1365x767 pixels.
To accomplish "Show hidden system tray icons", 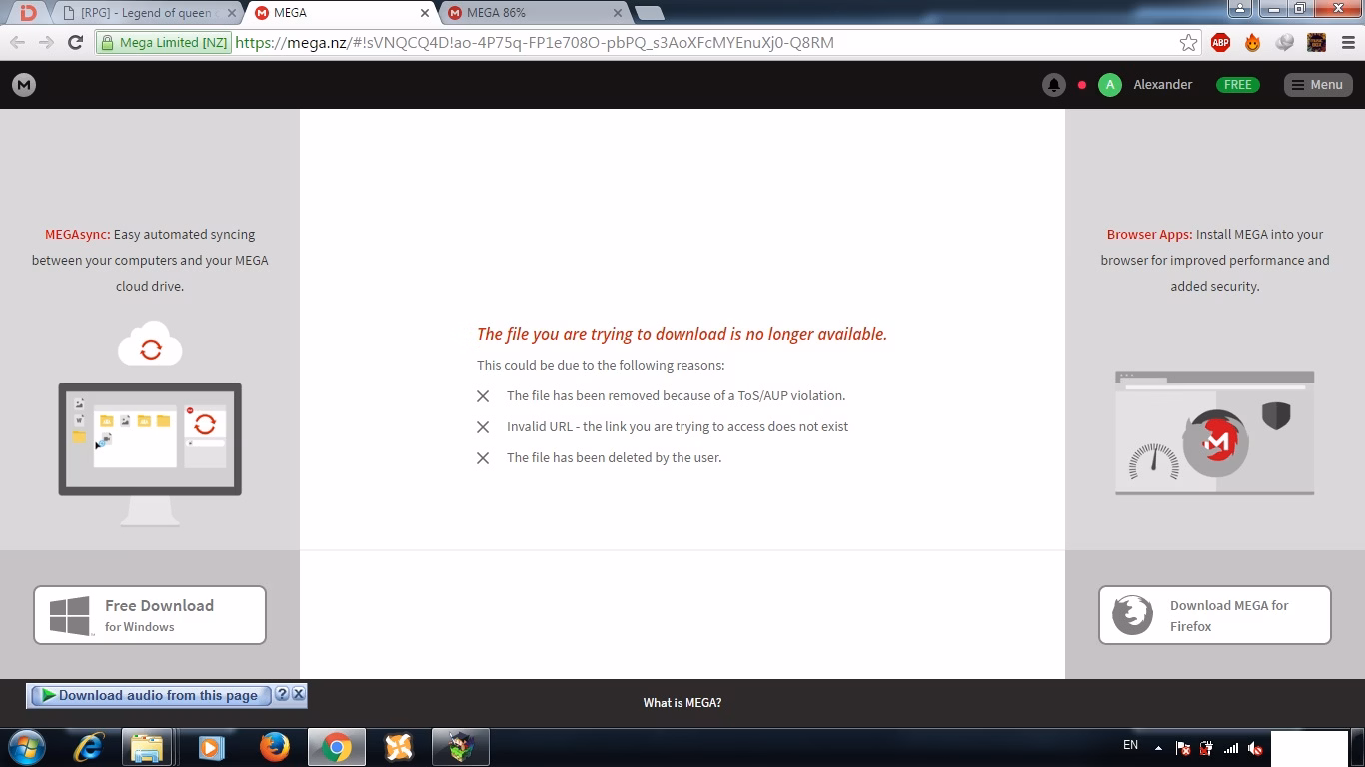I will 1158,747.
